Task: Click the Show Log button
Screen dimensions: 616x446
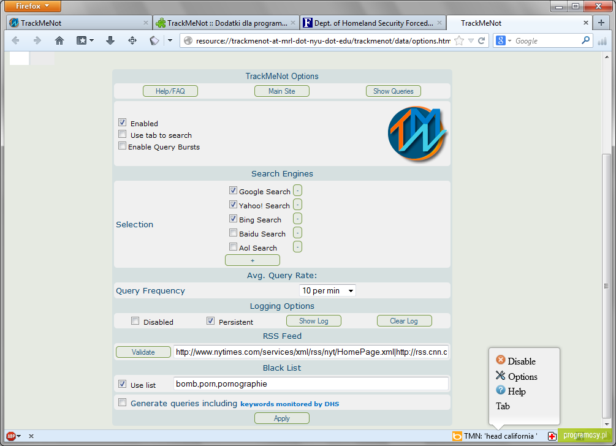Action: (313, 321)
